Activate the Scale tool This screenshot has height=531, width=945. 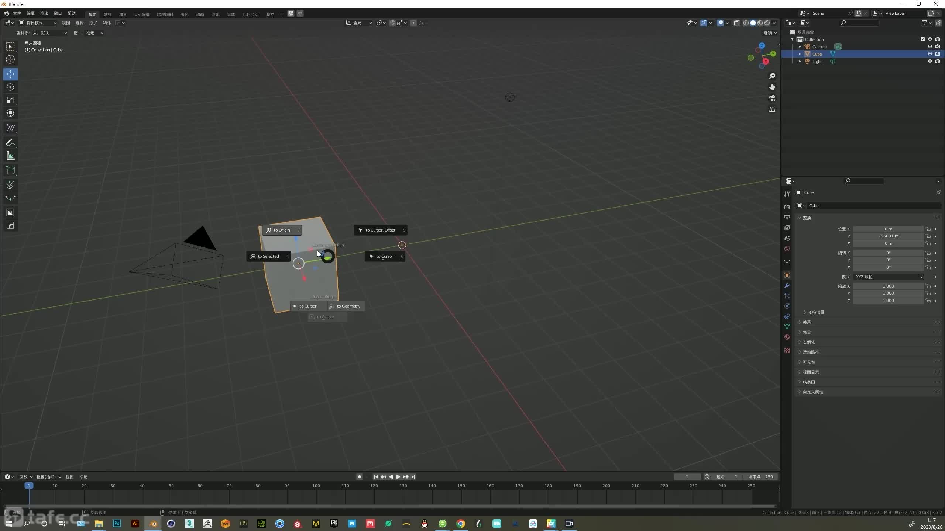click(x=10, y=100)
